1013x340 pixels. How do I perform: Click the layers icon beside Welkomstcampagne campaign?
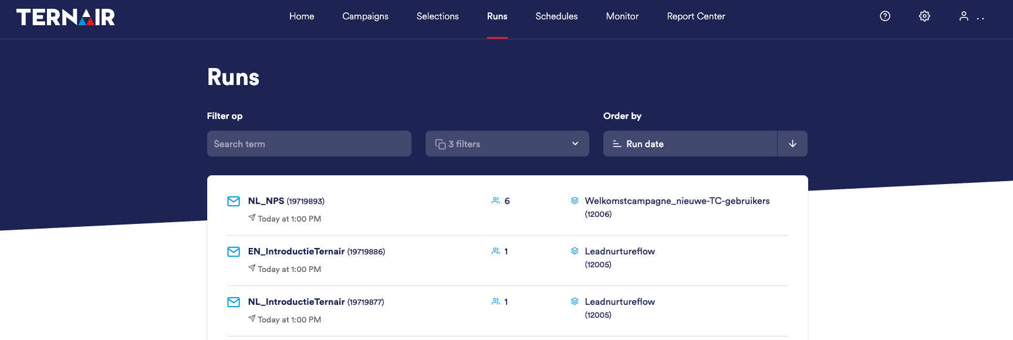[x=575, y=201]
